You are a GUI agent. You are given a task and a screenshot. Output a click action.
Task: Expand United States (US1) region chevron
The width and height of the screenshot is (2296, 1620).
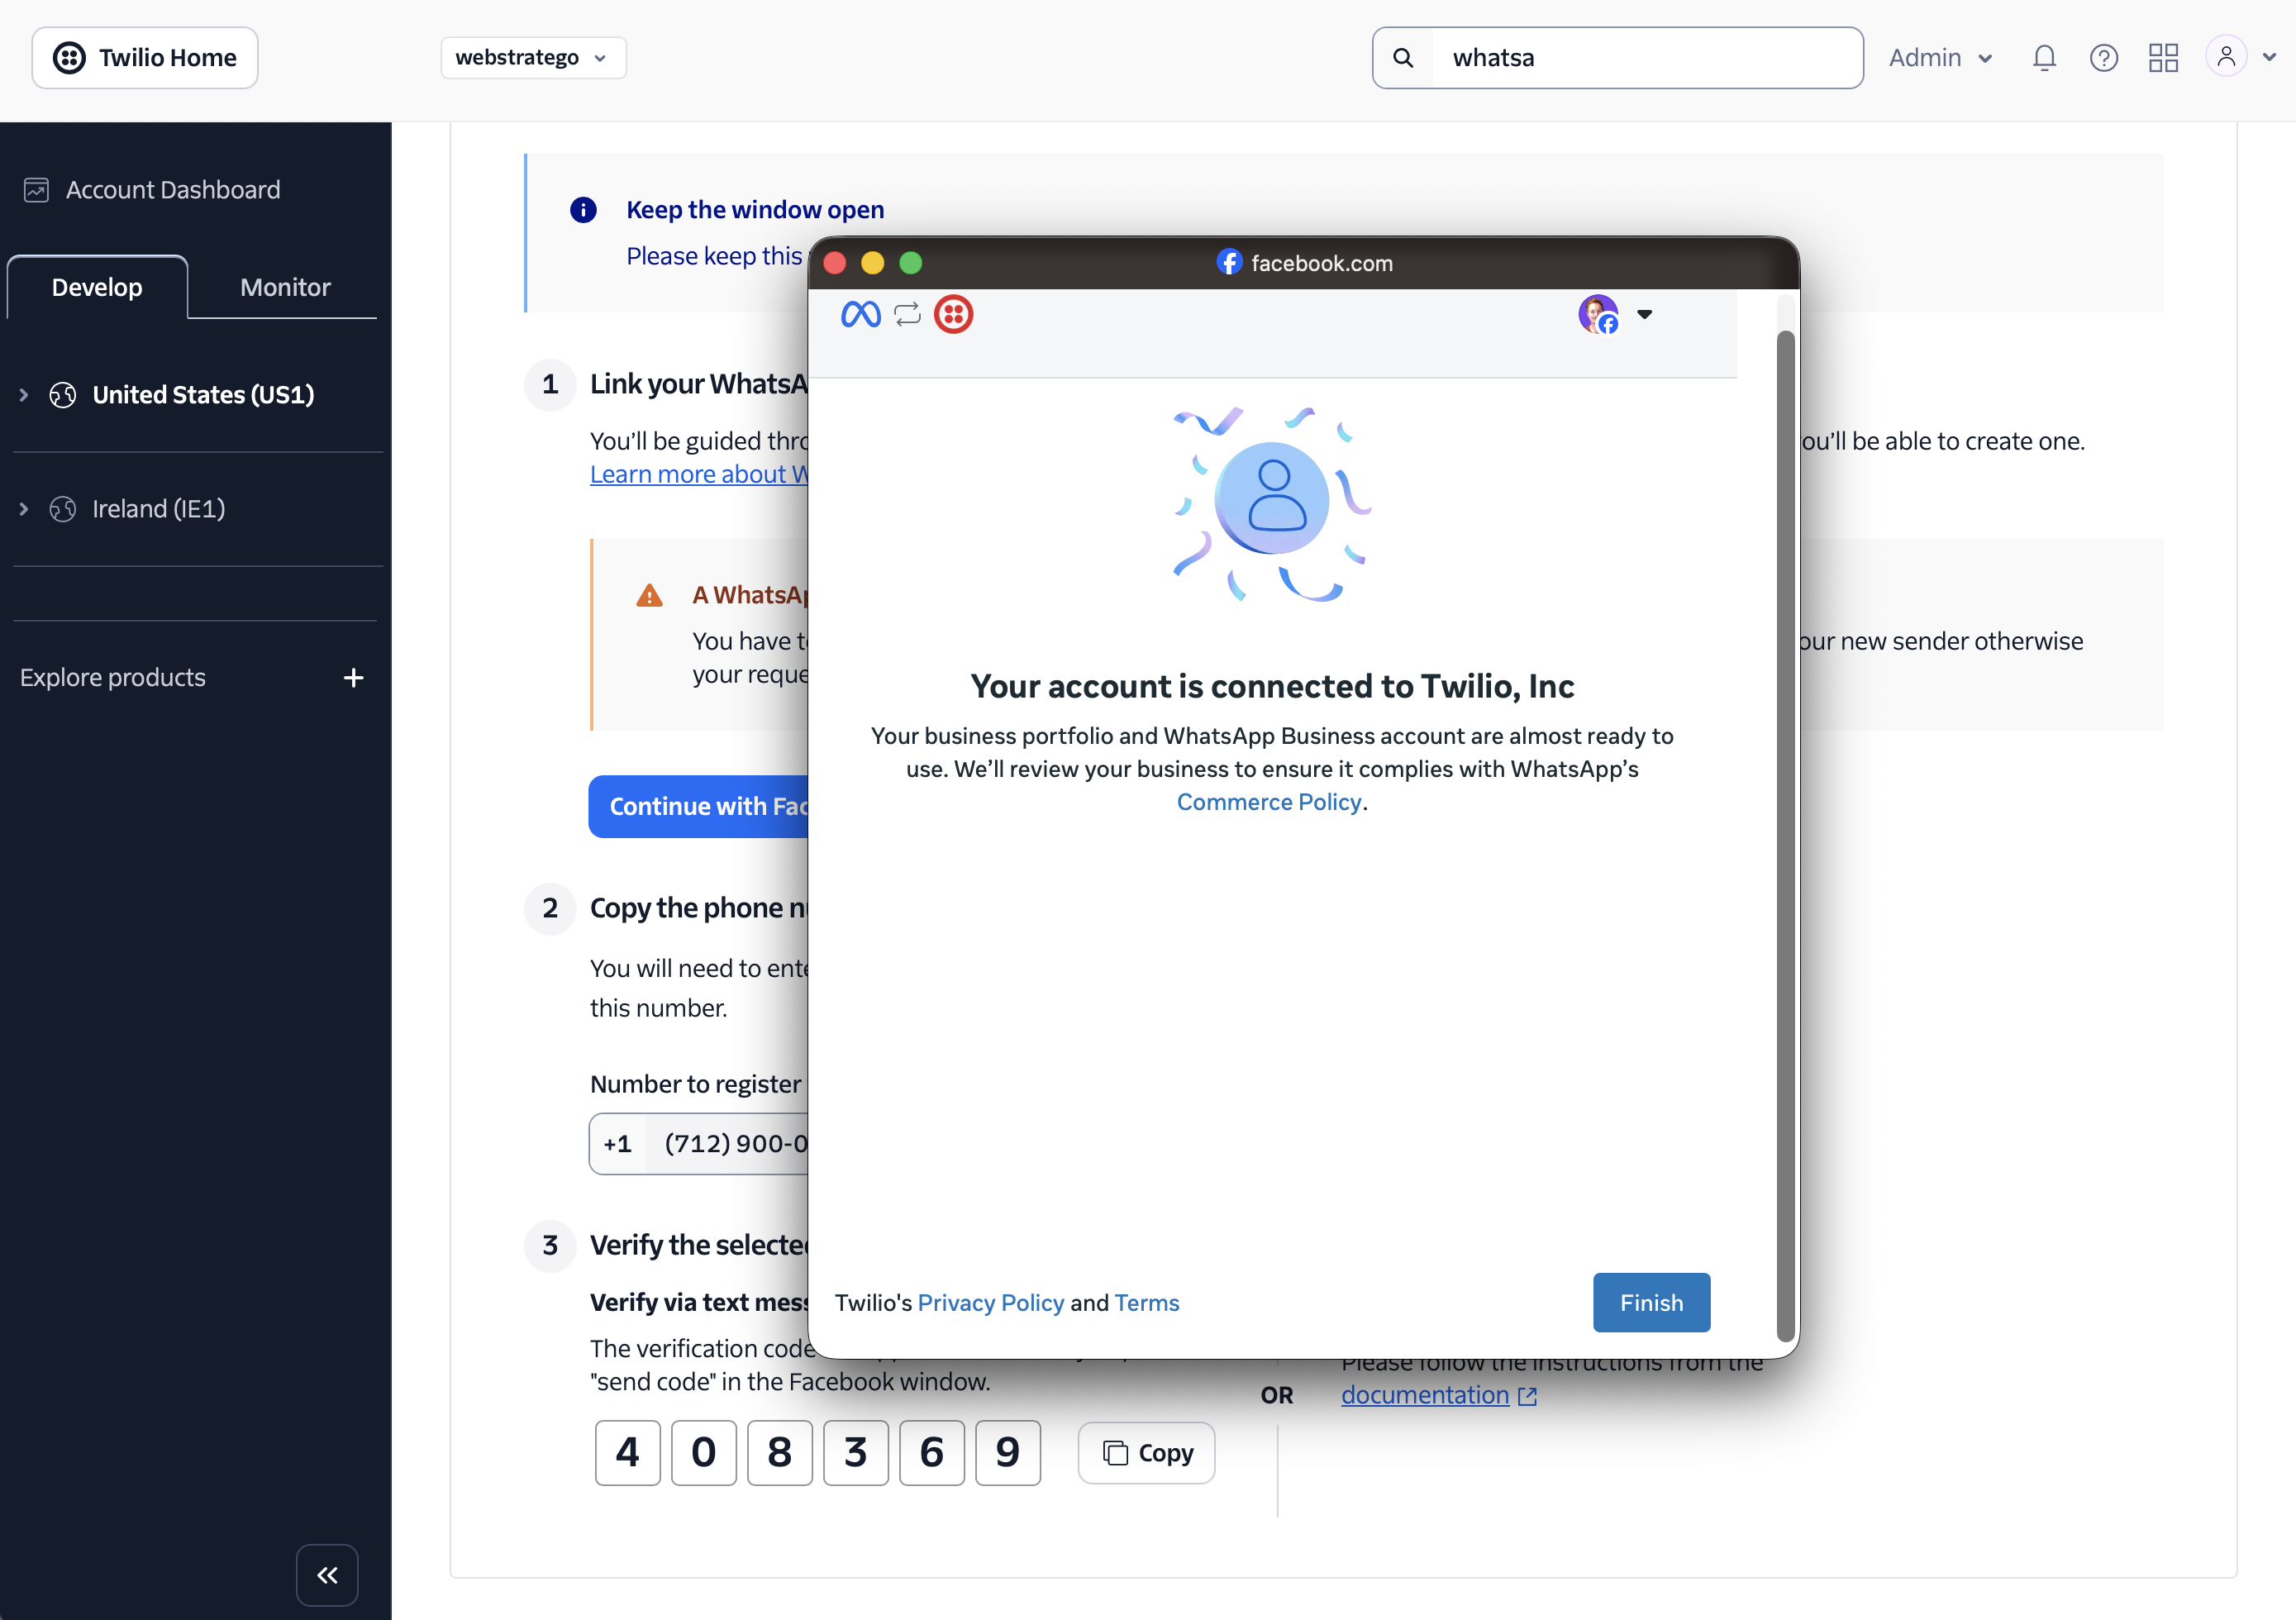[24, 395]
